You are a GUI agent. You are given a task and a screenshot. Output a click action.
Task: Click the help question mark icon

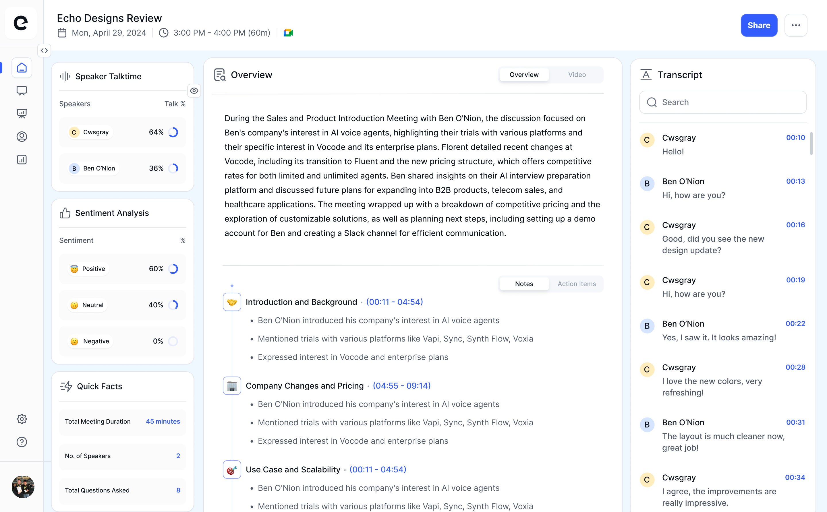pos(22,442)
